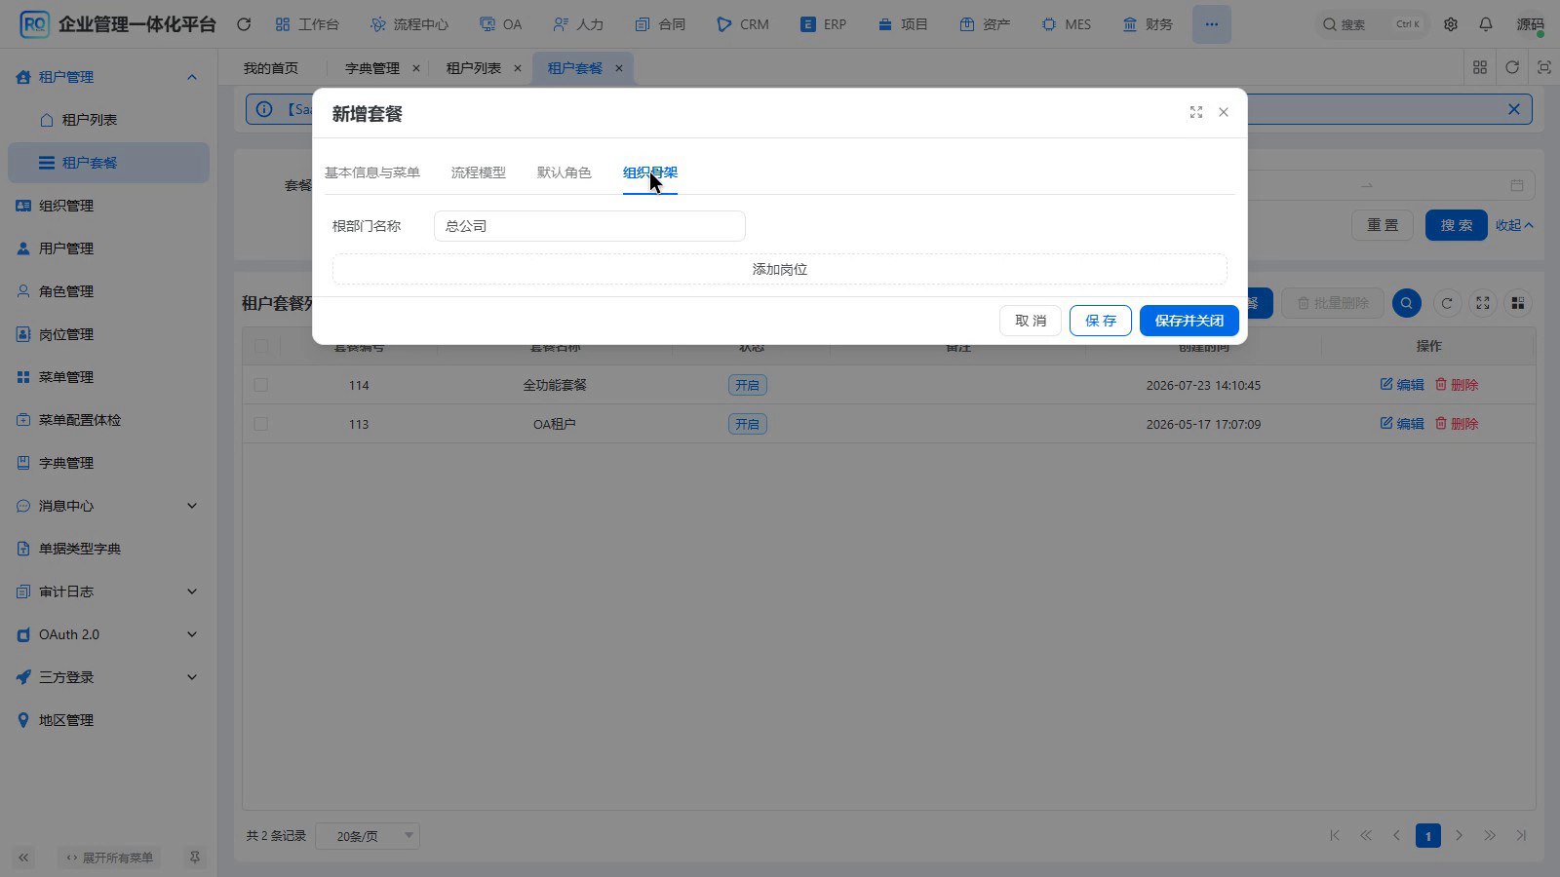Viewport: 1560px width, 877px height.
Task: Open the global search box
Action: 1372,24
